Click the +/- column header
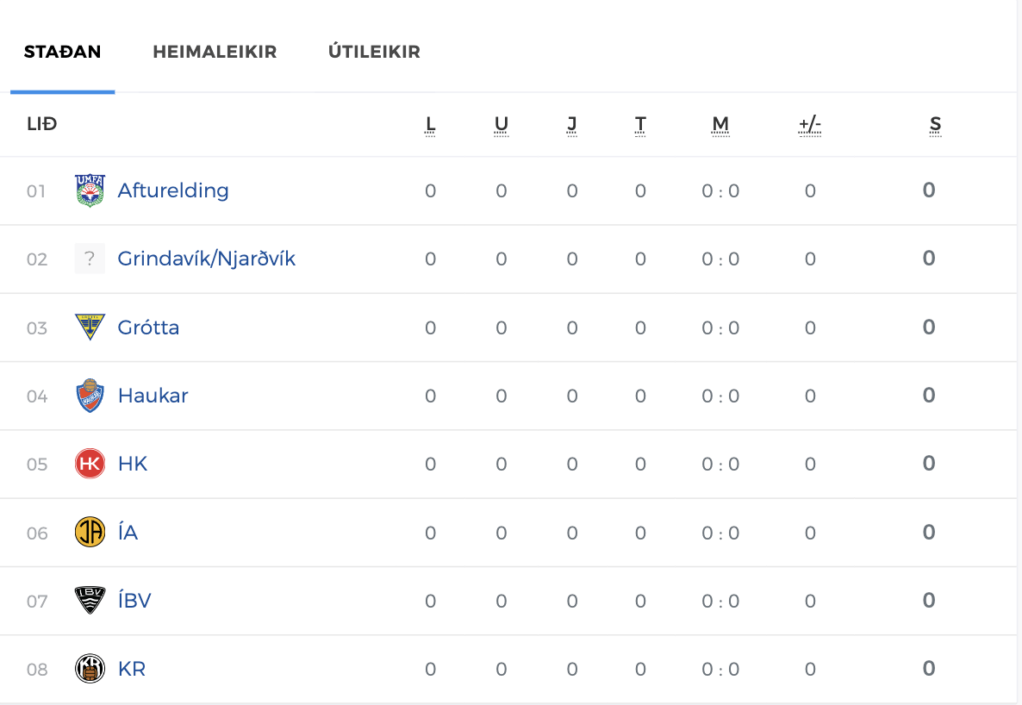The width and height of the screenshot is (1022, 705). (810, 125)
